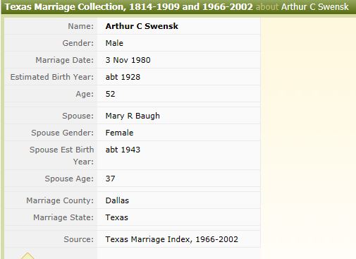Click the Spouse Age value 37
Viewport: 356px width, 259px height.
(110, 179)
